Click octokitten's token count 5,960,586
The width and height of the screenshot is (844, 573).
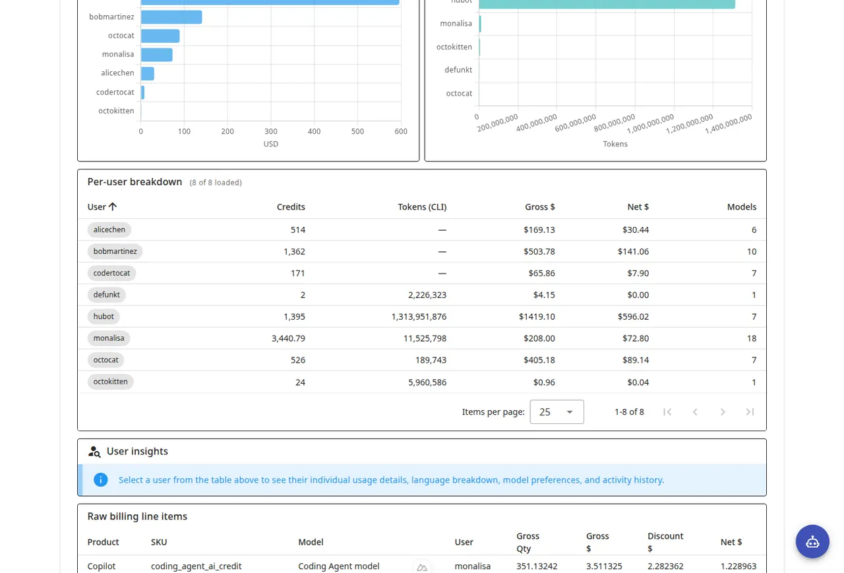(427, 382)
